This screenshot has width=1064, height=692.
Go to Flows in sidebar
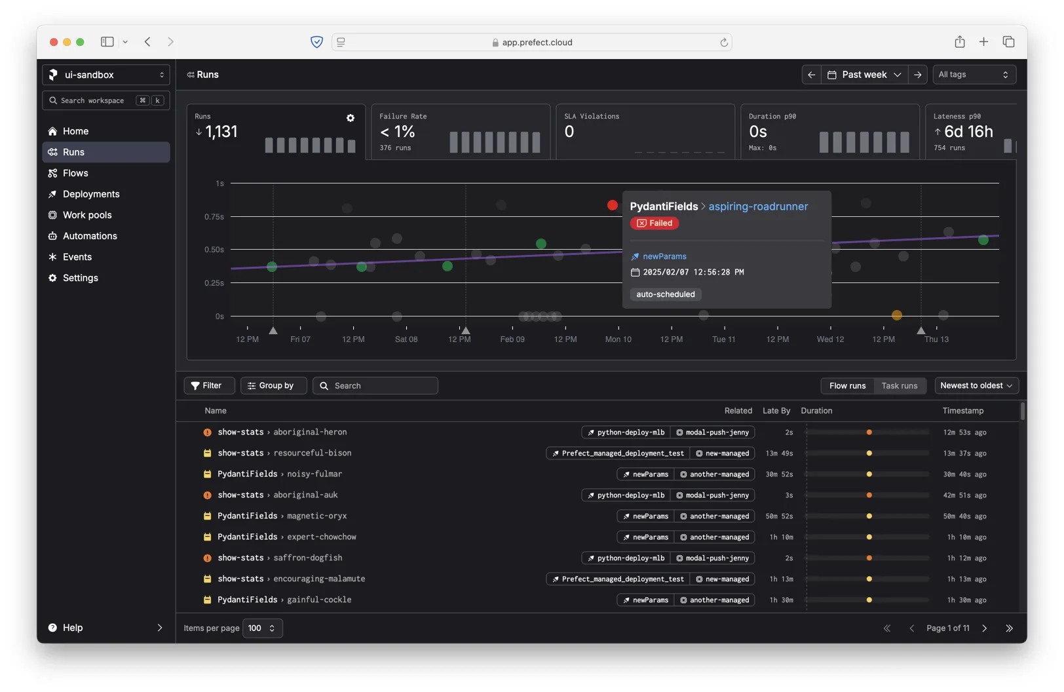105,173
